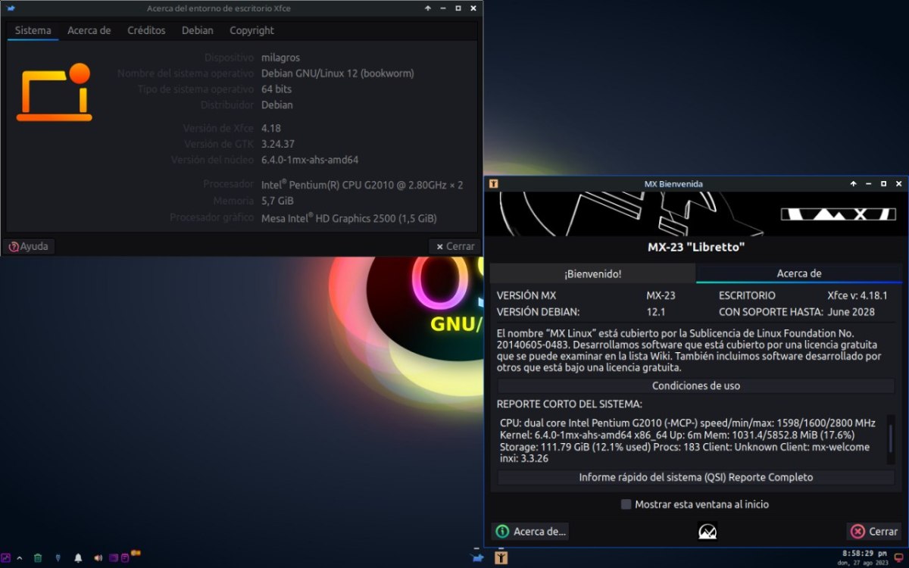
Task: Open 'Informe rápido del sistema (QSI)' full report
Action: (695, 477)
